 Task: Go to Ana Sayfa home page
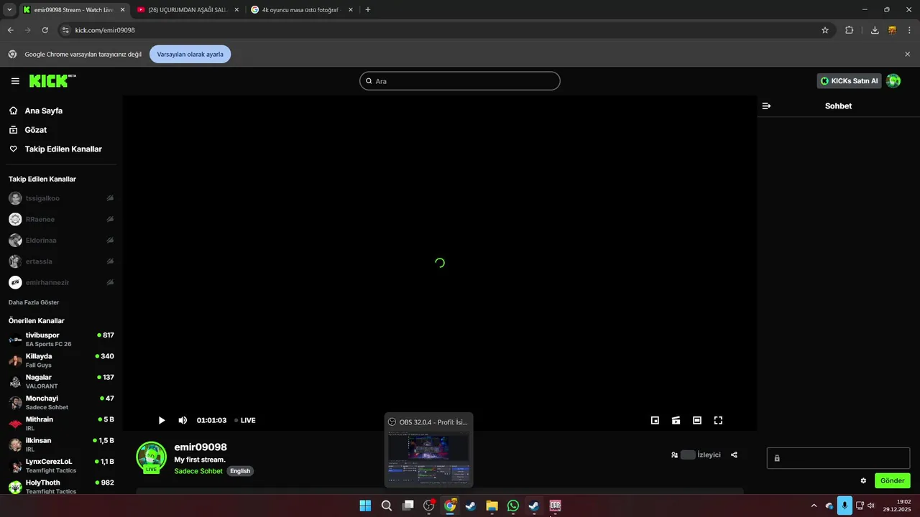click(44, 111)
